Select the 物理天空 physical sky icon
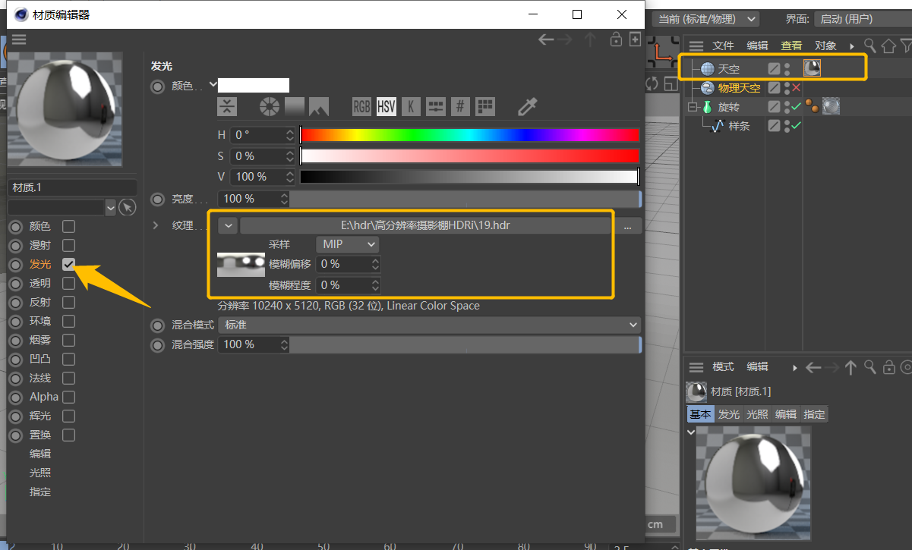This screenshot has width=912, height=550. 708,88
